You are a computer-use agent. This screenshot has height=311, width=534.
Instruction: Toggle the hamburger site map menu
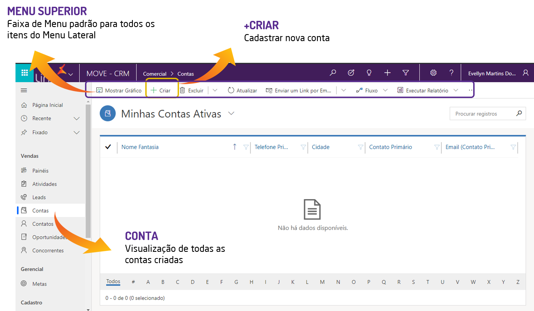(24, 90)
